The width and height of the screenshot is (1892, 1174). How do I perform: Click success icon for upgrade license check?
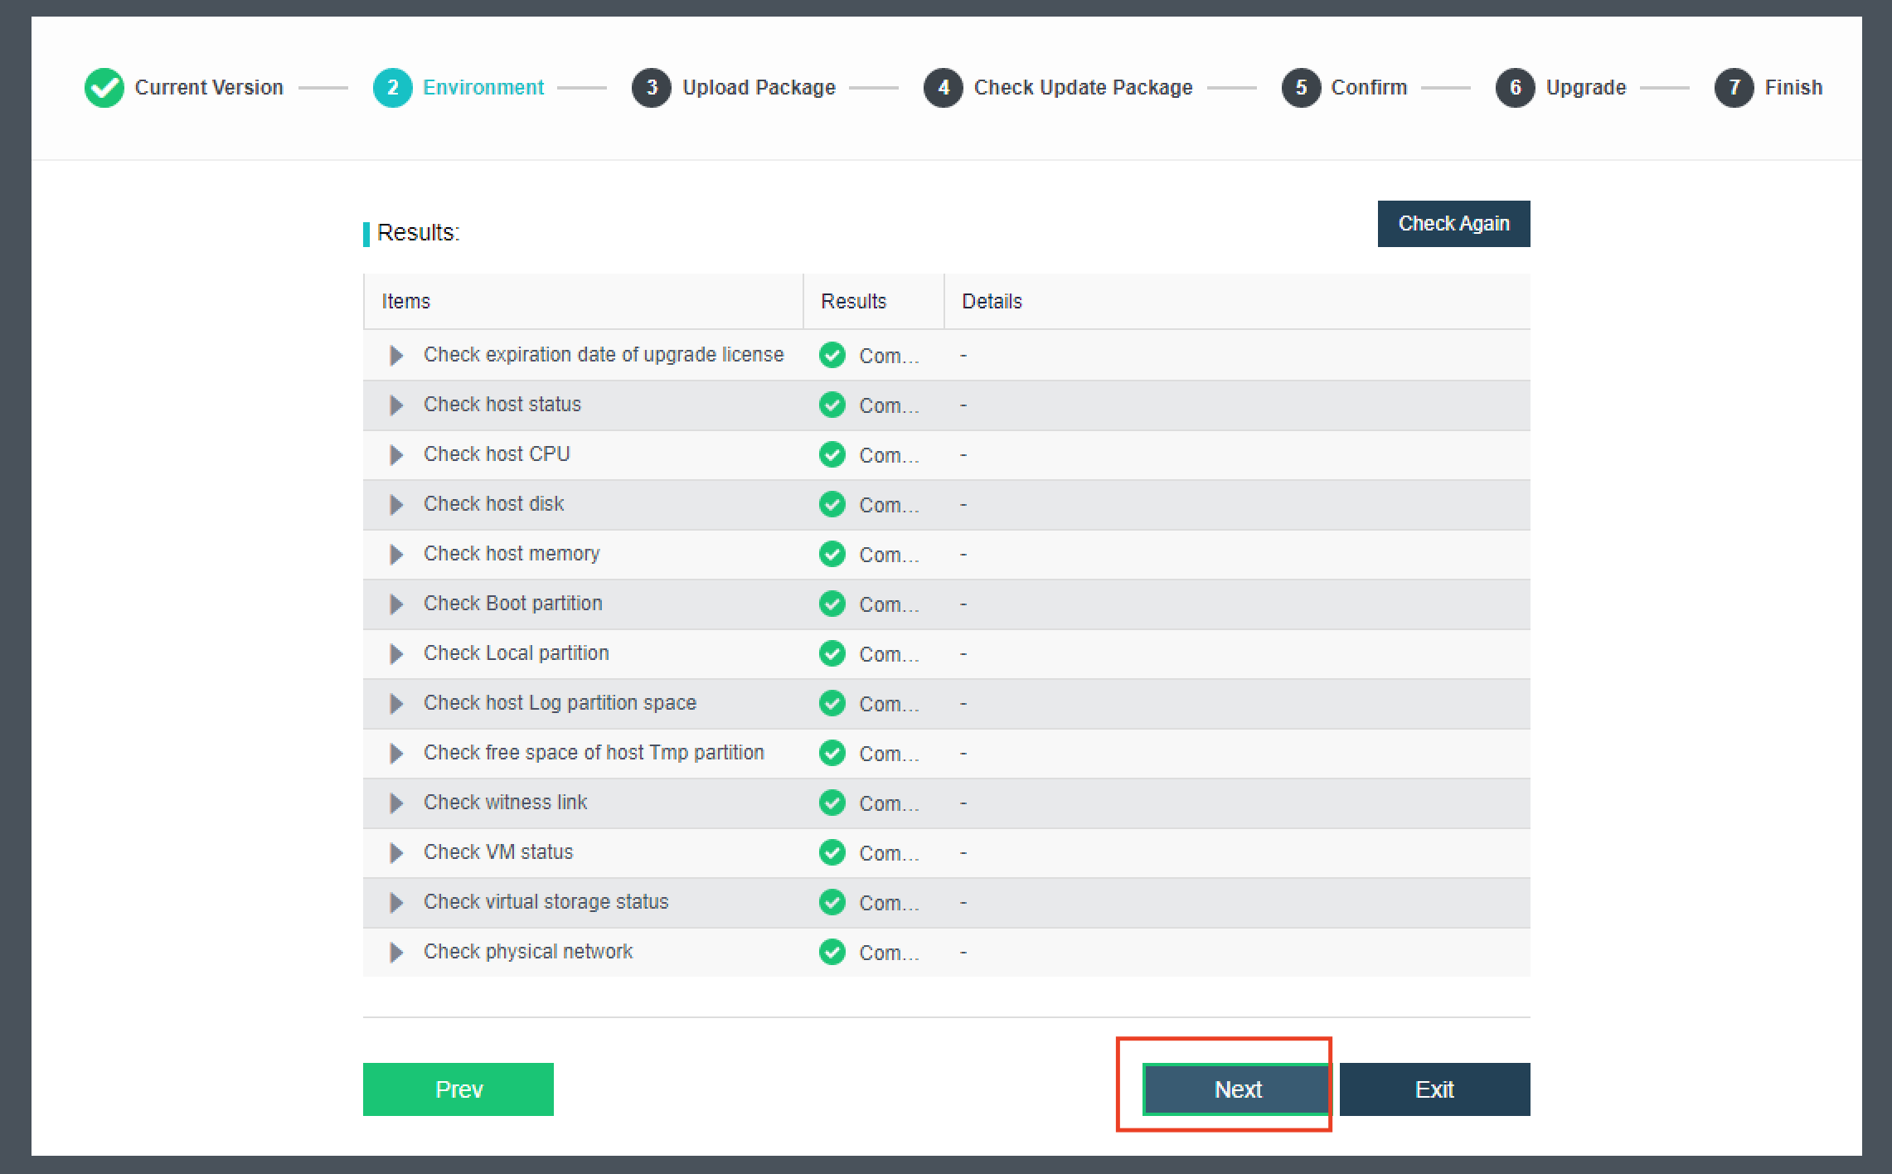tap(832, 355)
